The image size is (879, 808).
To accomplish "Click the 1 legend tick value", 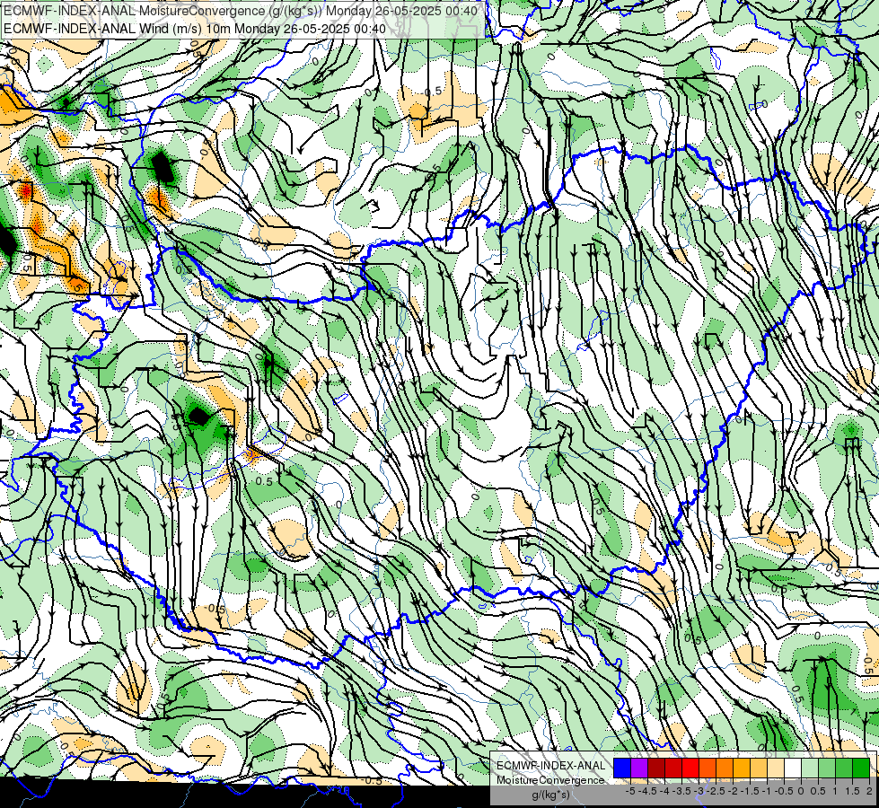I will coord(835,791).
